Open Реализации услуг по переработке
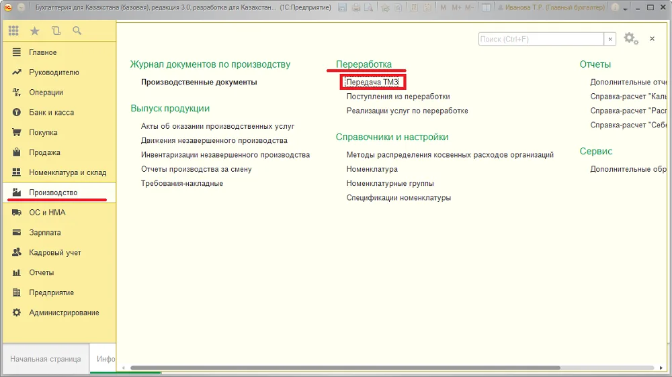 407,111
